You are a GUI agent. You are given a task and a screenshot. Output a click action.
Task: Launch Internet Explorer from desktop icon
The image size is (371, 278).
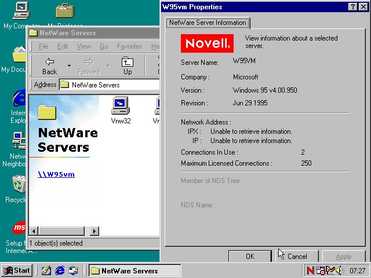click(19, 98)
